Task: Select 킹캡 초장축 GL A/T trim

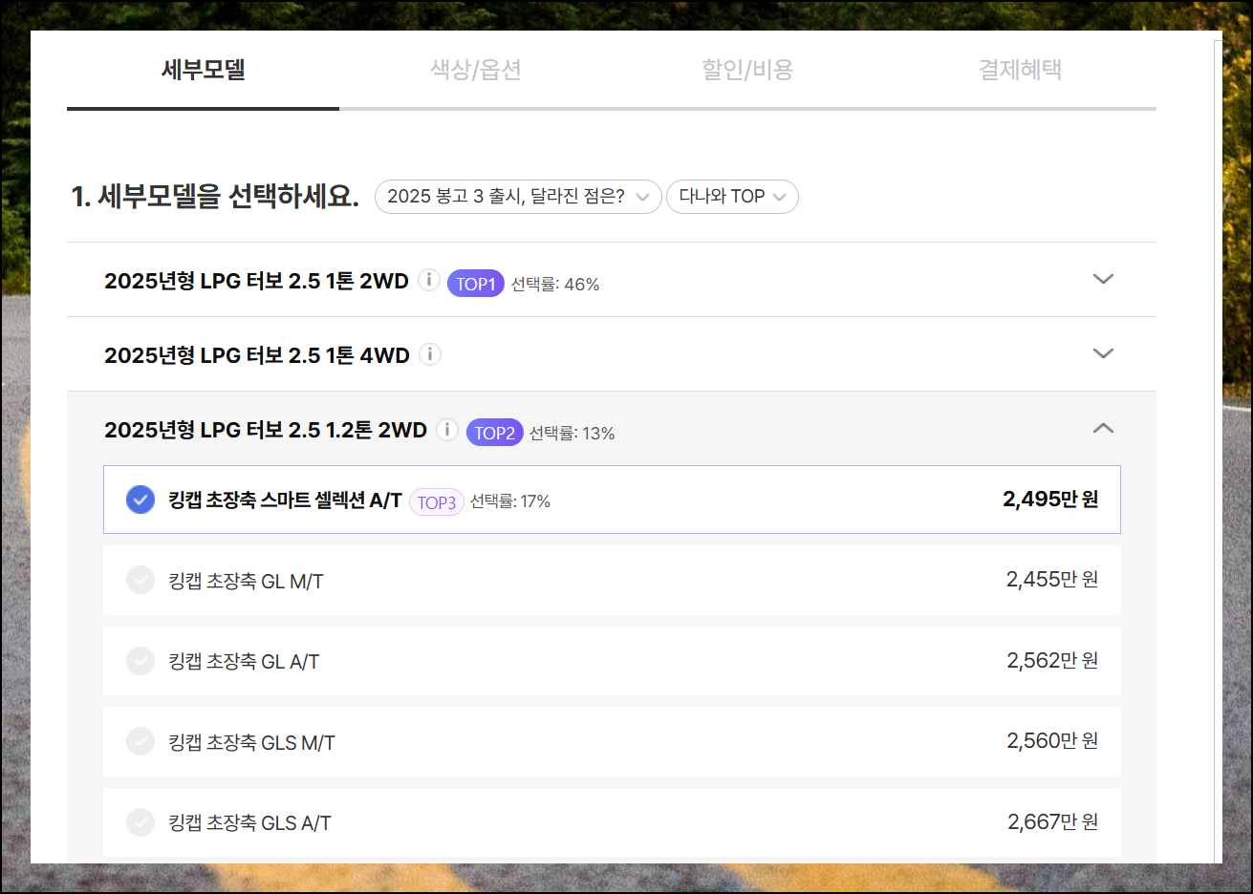Action: [612, 661]
